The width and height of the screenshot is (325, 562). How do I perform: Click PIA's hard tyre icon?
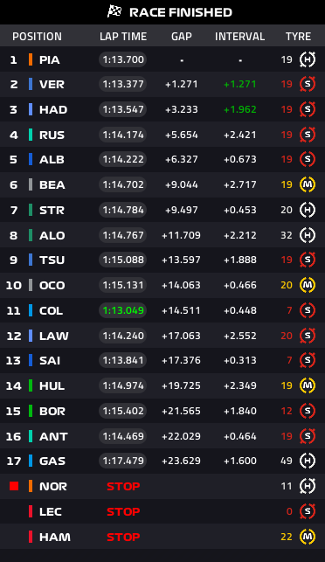[308, 59]
